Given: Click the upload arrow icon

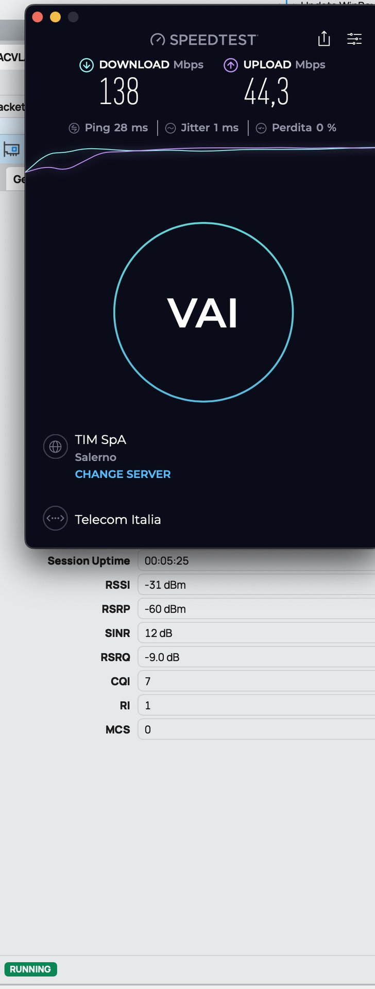Looking at the screenshot, I should click(x=231, y=65).
